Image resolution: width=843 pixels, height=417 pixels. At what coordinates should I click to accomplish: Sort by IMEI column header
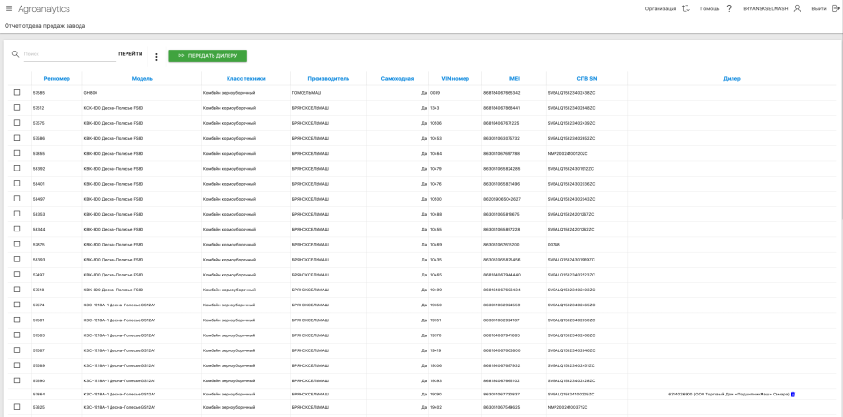514,79
